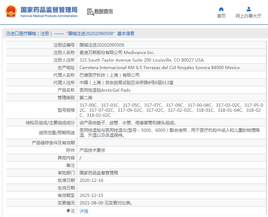Click the document icon before 进口医疗器械
The height and width of the screenshot is (217, 268).
click(8, 33)
